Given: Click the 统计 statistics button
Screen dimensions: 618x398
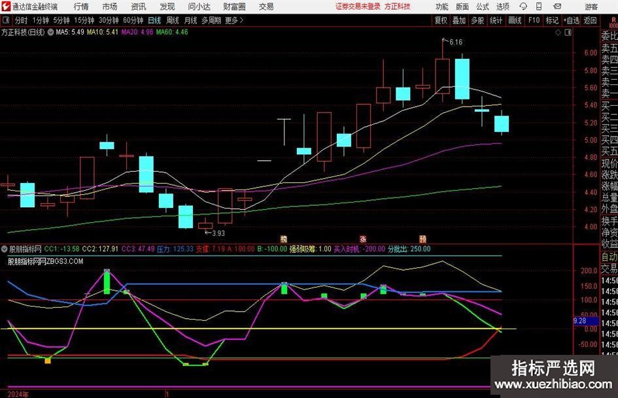Looking at the screenshot, I should pyautogui.click(x=496, y=20).
